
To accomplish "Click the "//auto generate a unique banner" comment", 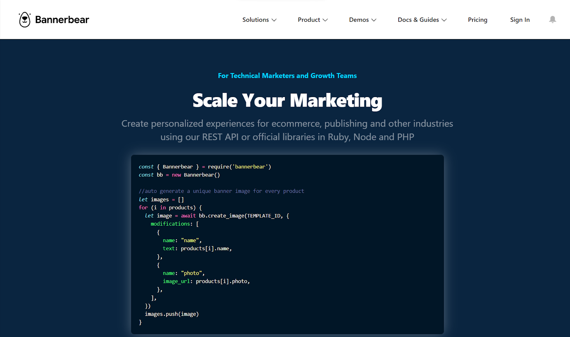I will point(221,191).
